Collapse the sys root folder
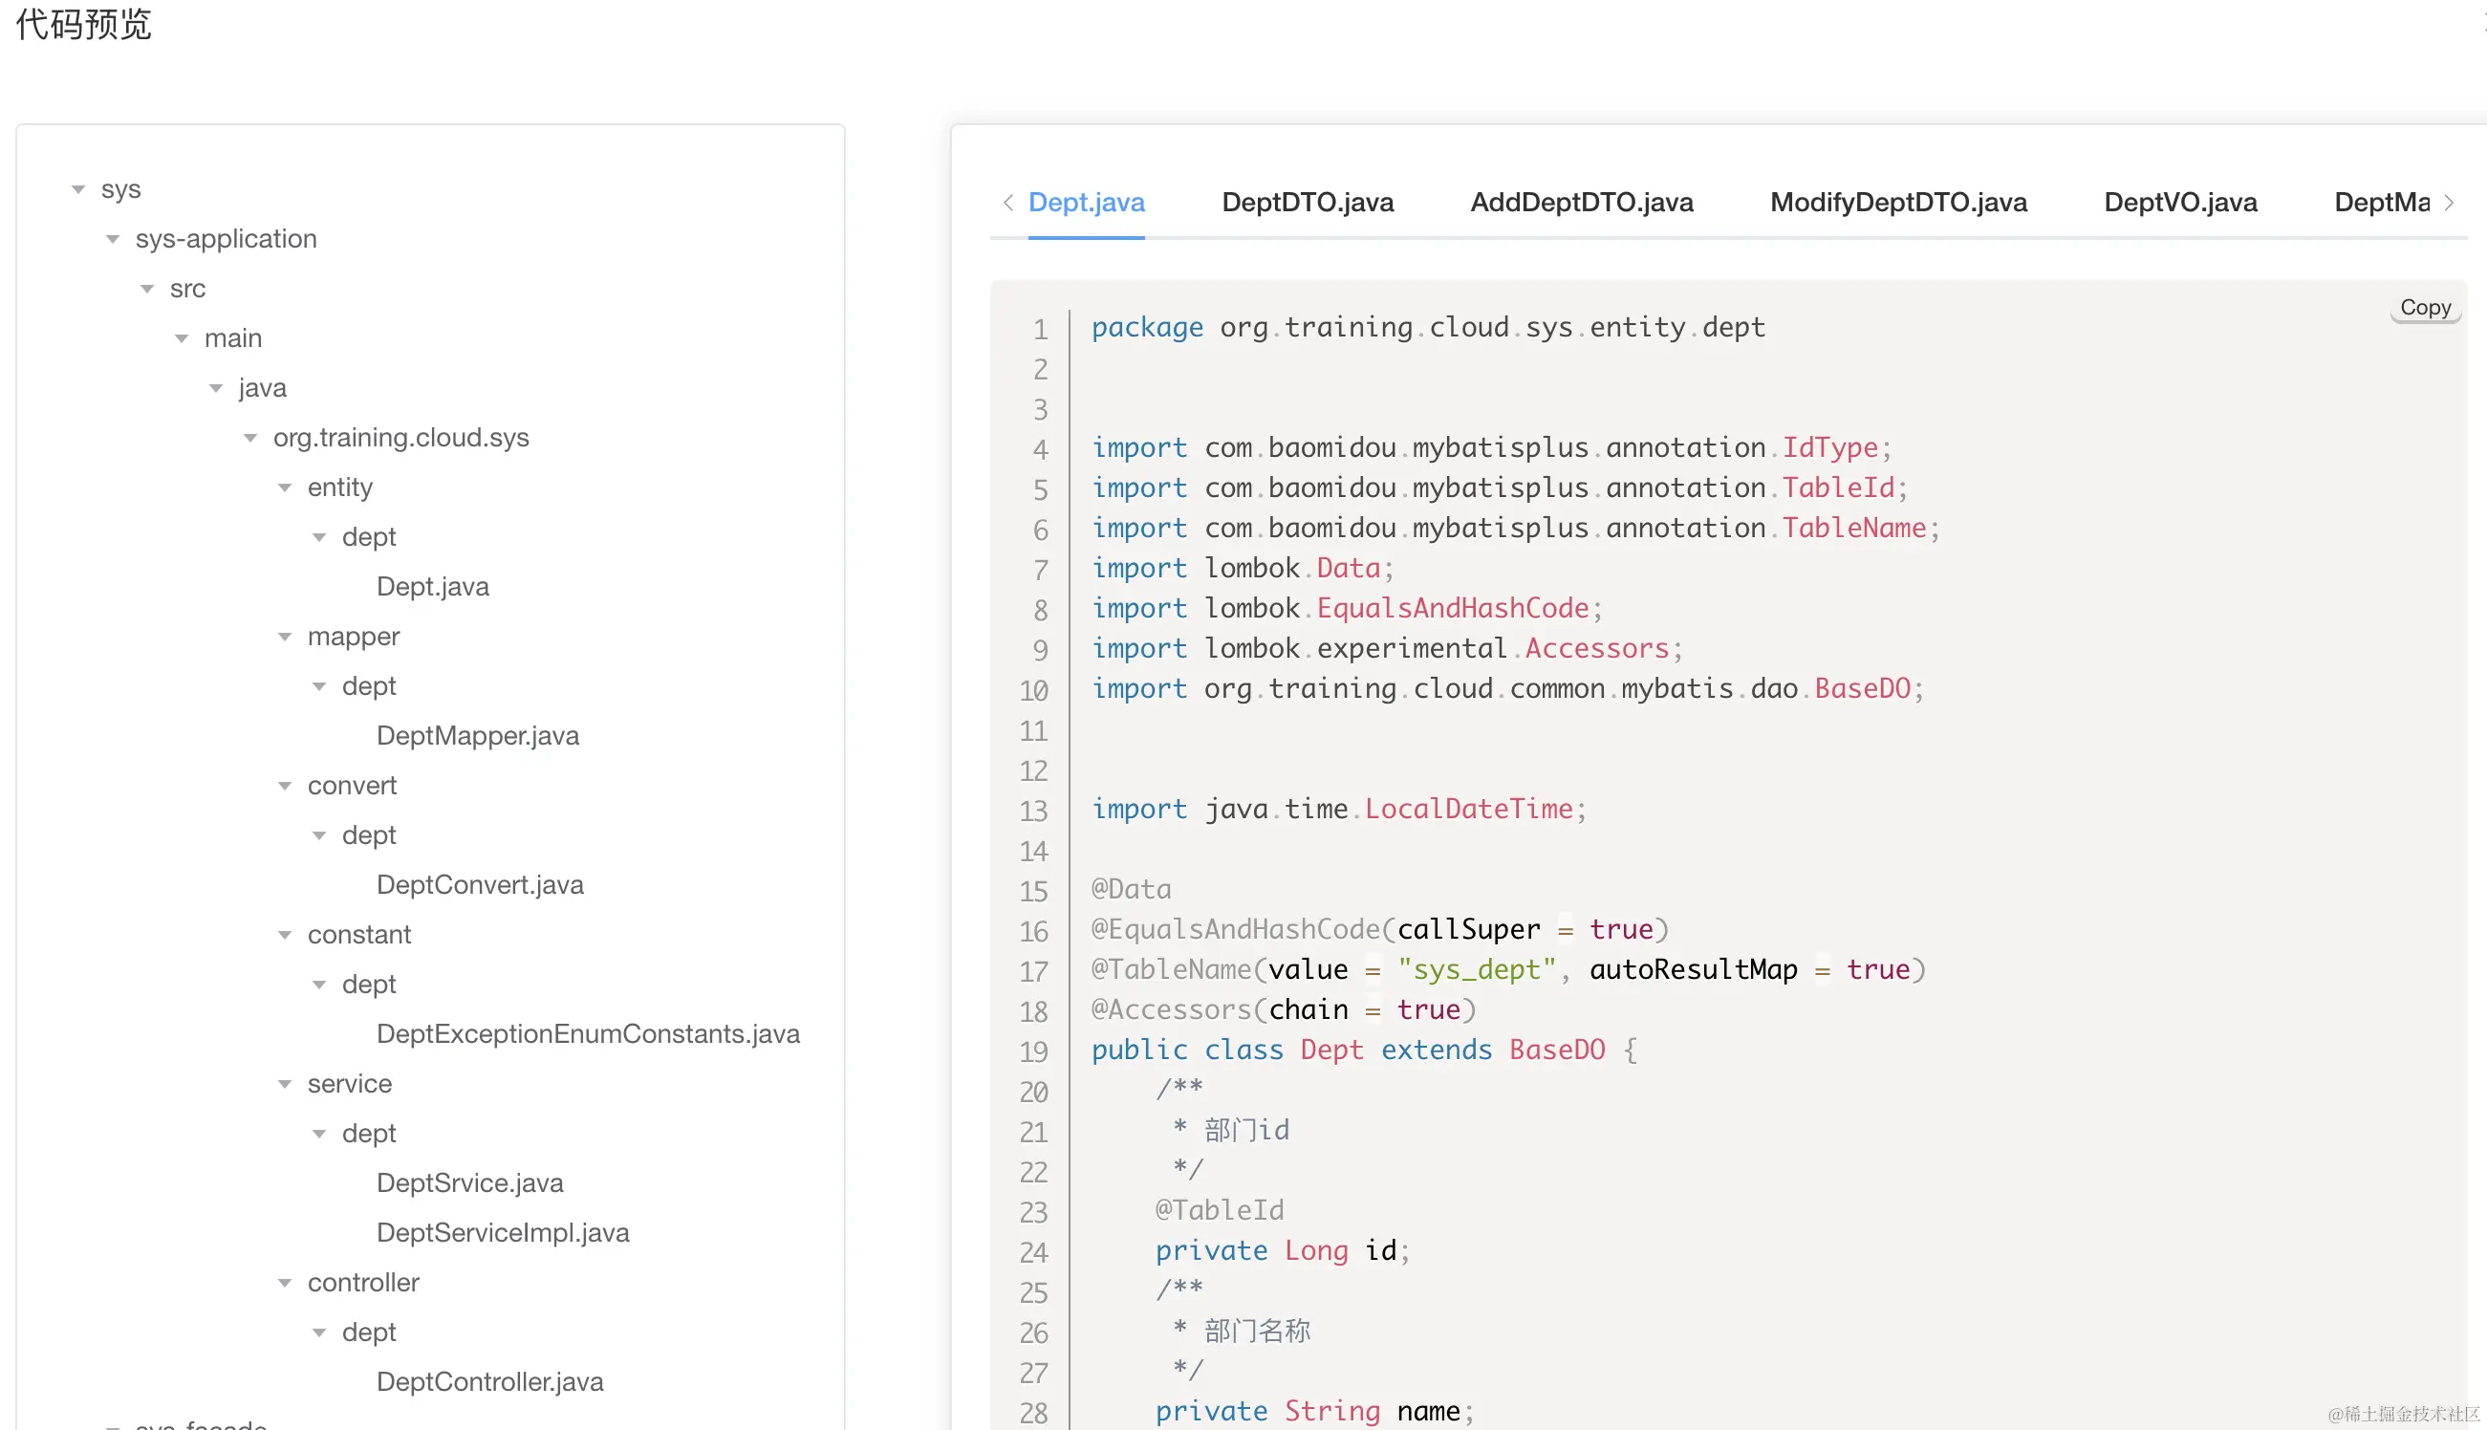The height and width of the screenshot is (1430, 2487). pyautogui.click(x=78, y=189)
